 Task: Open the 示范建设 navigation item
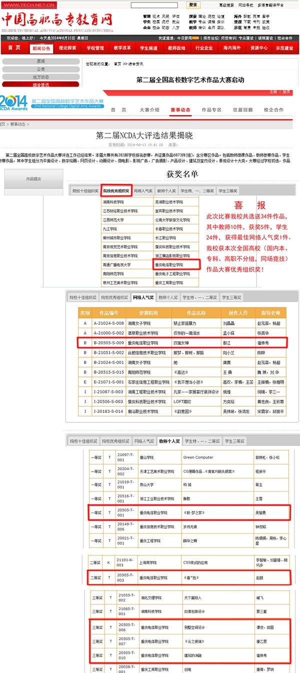(x=285, y=48)
